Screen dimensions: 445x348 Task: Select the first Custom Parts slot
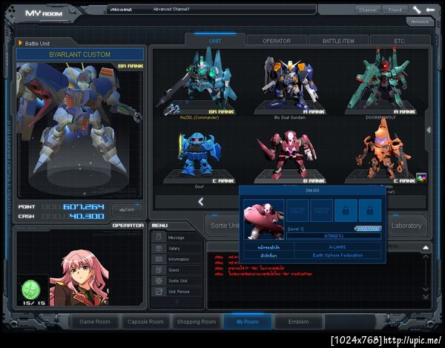[297, 210]
